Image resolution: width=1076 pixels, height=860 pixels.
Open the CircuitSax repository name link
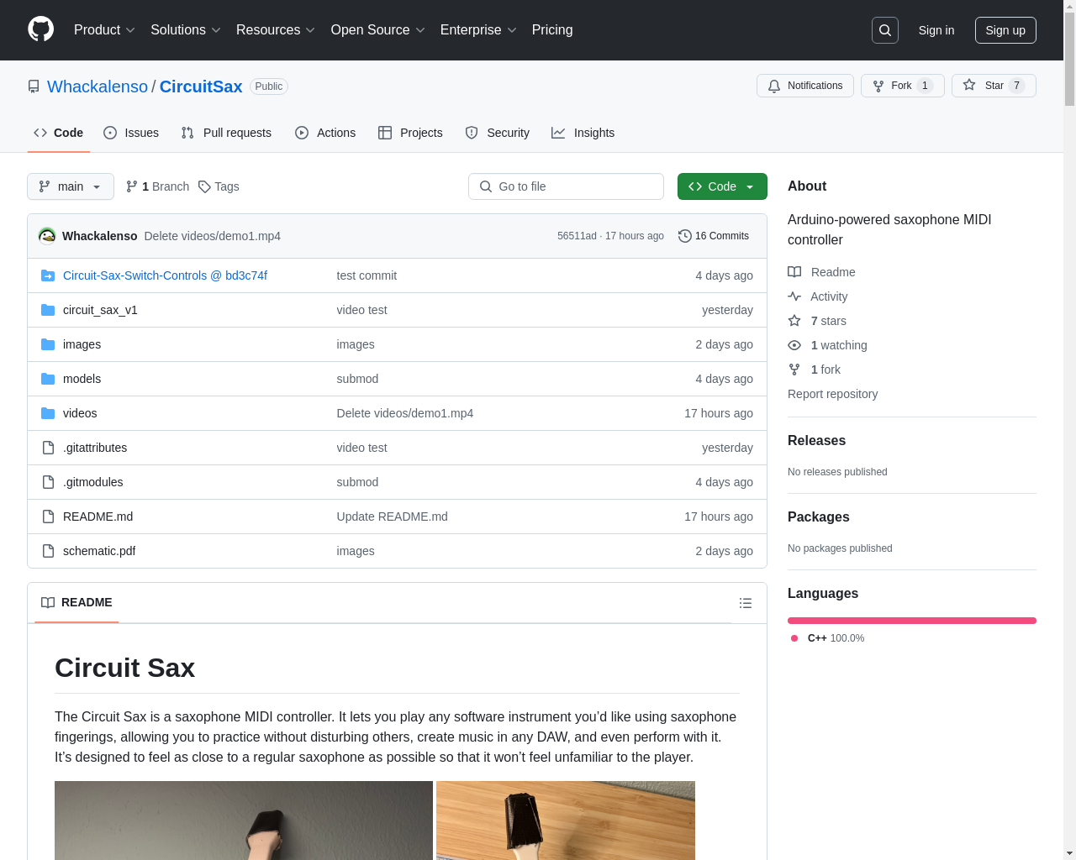click(201, 87)
